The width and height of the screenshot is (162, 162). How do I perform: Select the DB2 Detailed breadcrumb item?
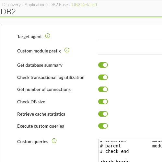point(84,5)
